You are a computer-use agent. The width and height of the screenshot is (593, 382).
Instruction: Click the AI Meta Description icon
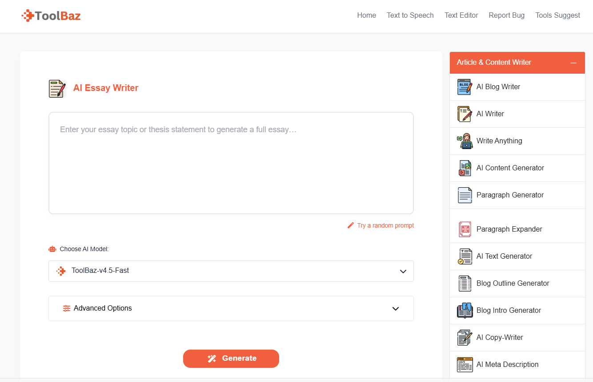(465, 364)
